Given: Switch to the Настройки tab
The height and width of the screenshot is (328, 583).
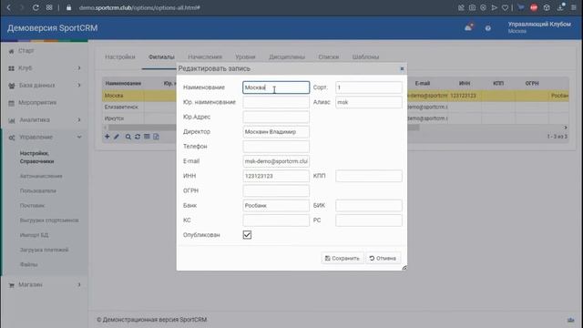Looking at the screenshot, I should 119,56.
